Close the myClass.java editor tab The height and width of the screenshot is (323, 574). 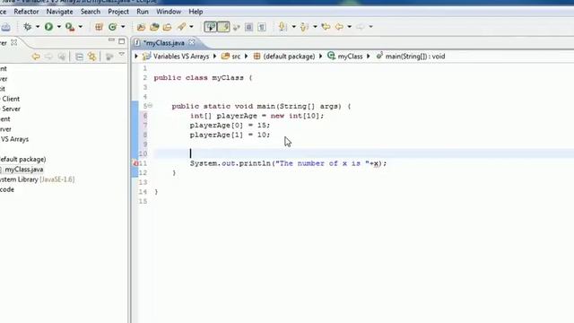tap(192, 43)
